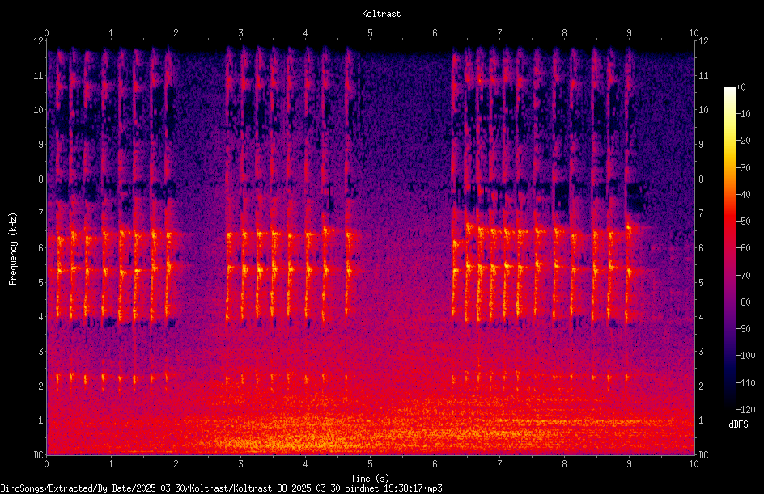Click the "dBFS" unit label under the color scale
Screen dimensions: 764x494
(x=738, y=424)
